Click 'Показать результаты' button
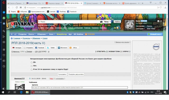This screenshot has height=100, width=169. coord(76,74)
